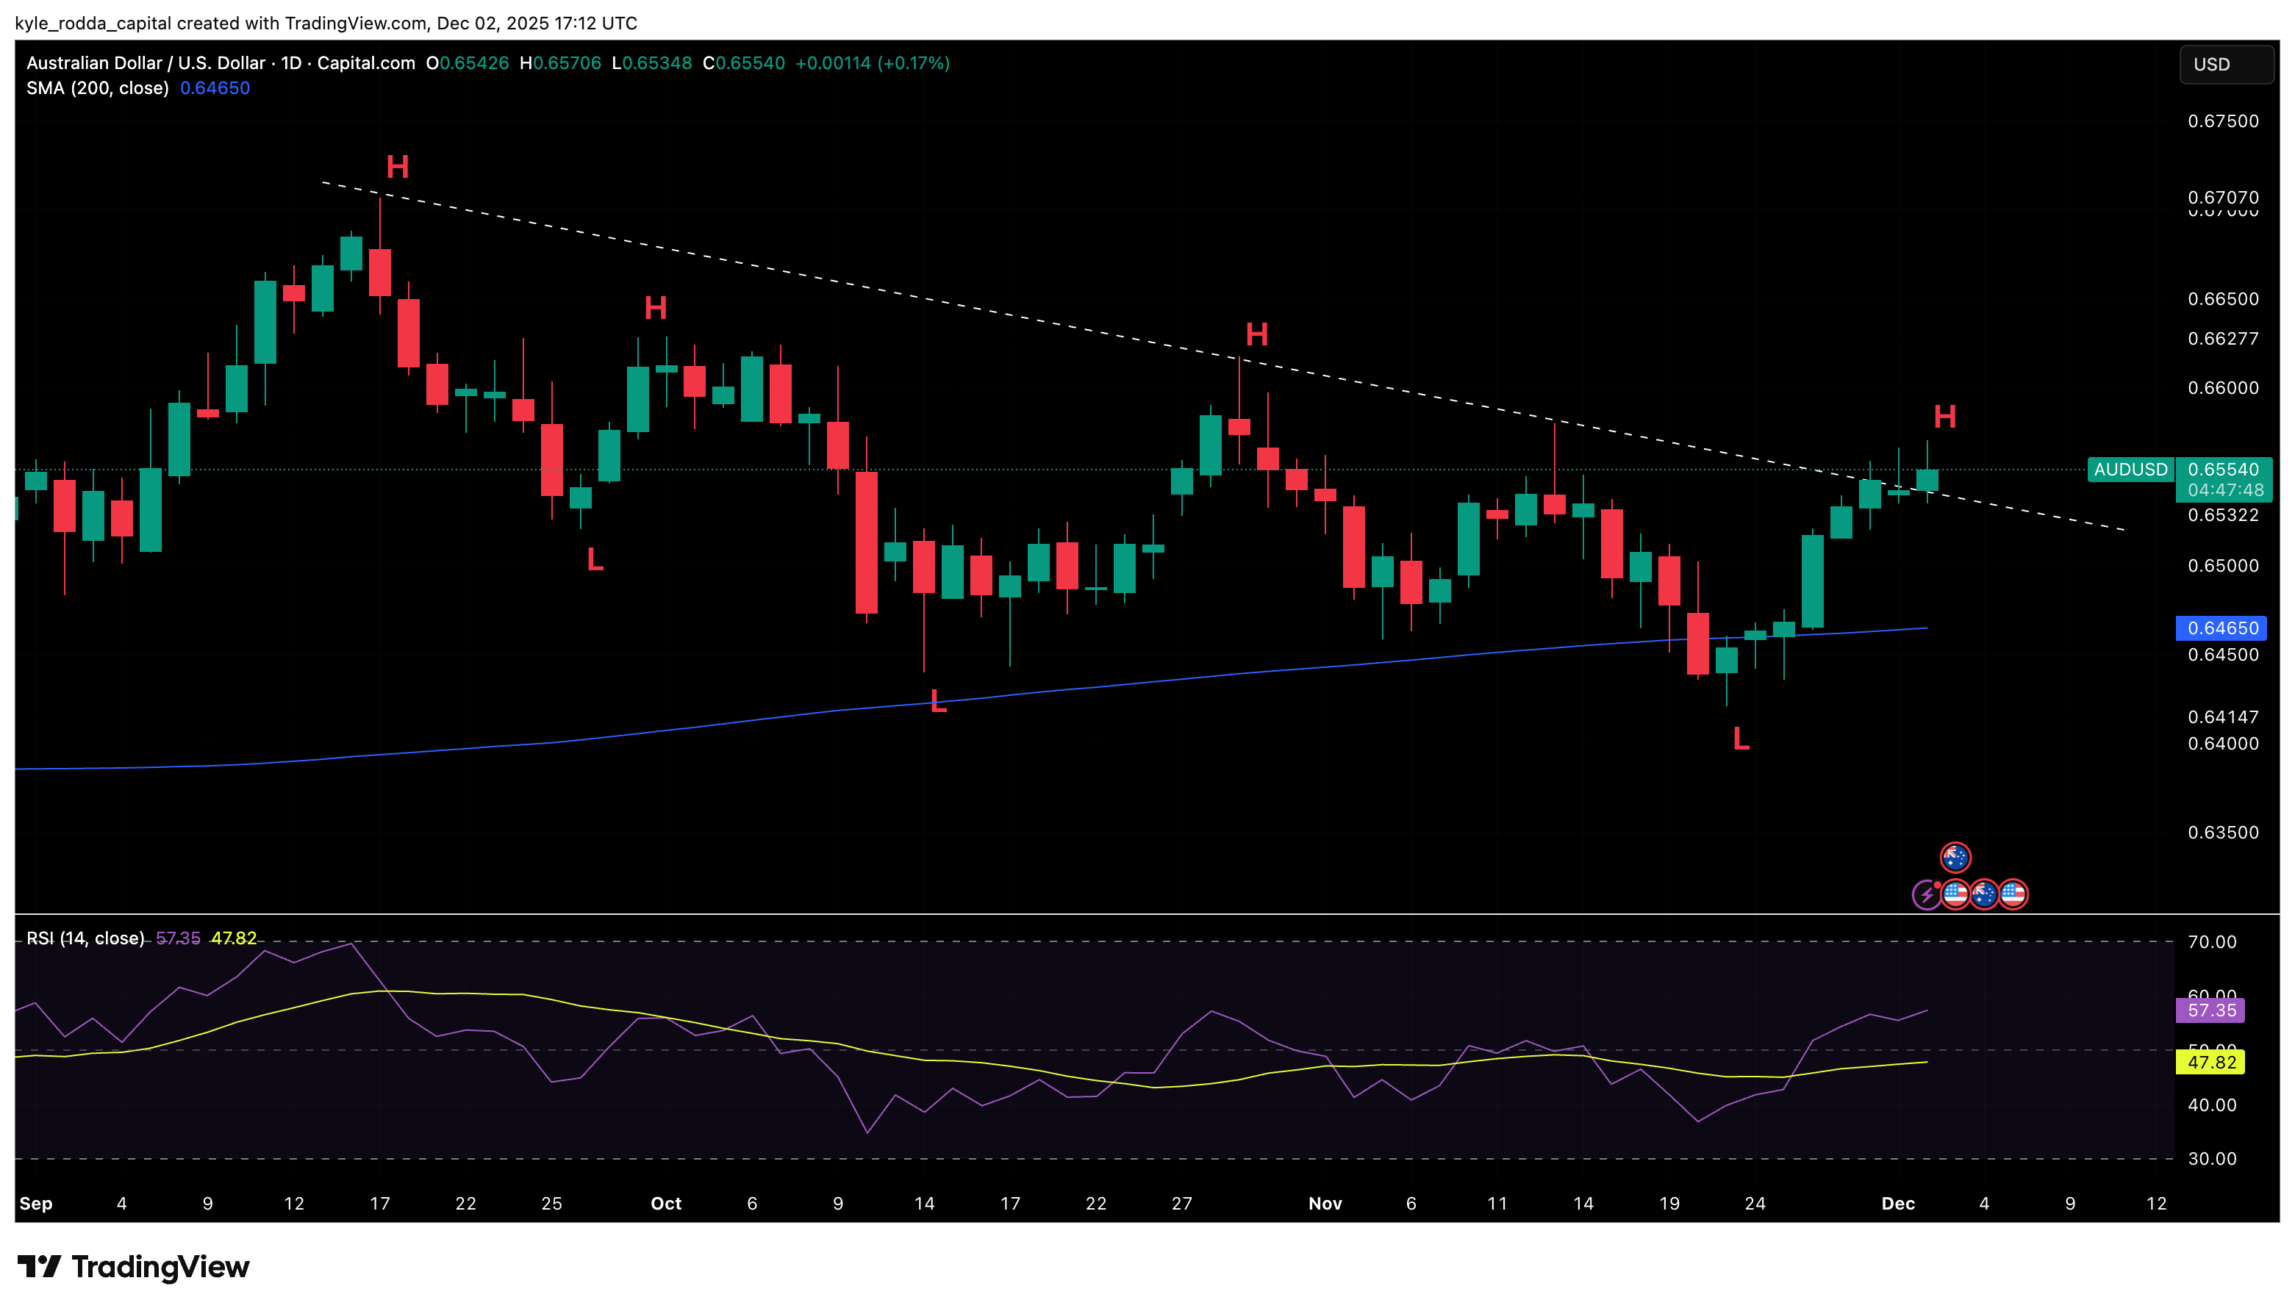Image resolution: width=2295 pixels, height=1311 pixels.
Task: Click the Oct label on time axis
Action: coord(665,1204)
